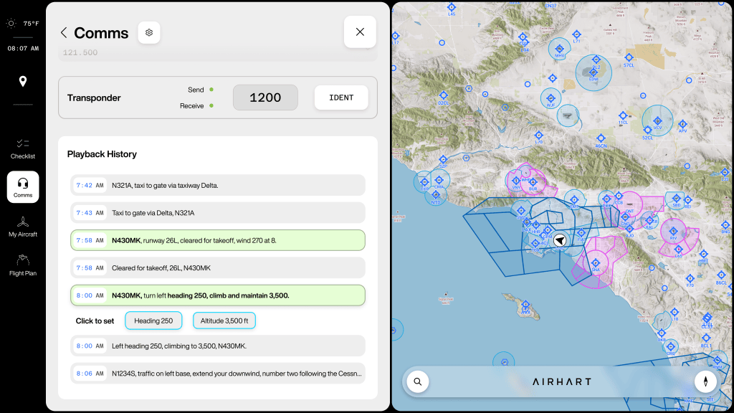Select the MHV airport marker
This screenshot has width=734, height=413.
coord(559,49)
